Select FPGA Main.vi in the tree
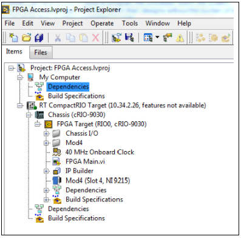 click(85, 161)
